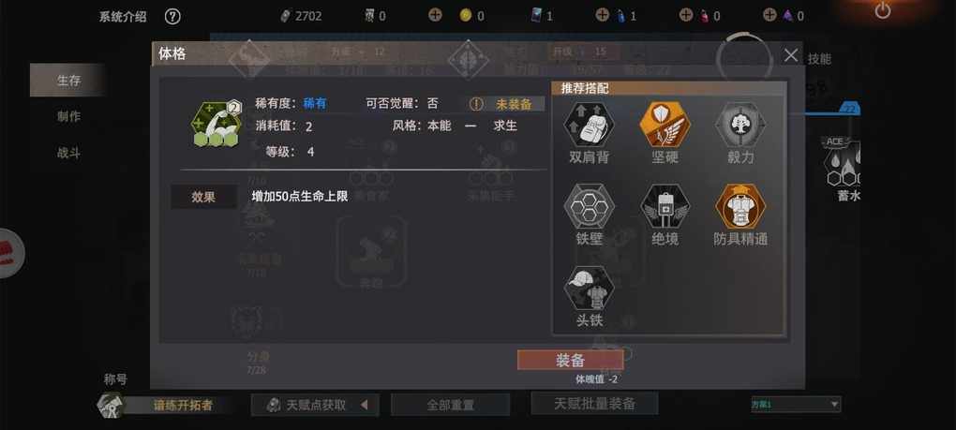956x430 pixels.
Task: Select the 毅力 tree talent icon
Action: pos(740,125)
